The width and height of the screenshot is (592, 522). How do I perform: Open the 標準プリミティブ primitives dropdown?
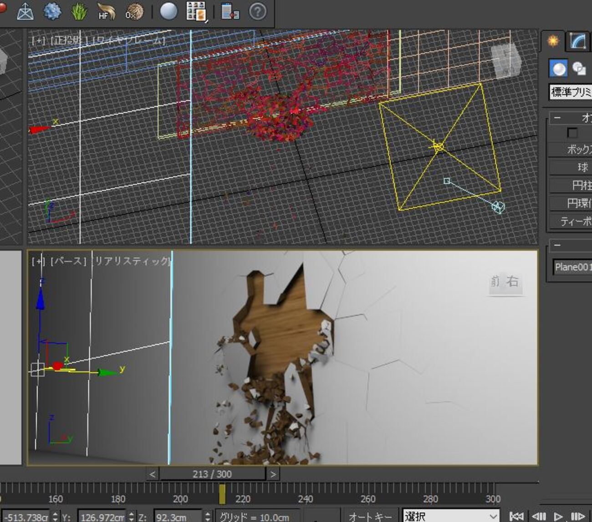(571, 92)
